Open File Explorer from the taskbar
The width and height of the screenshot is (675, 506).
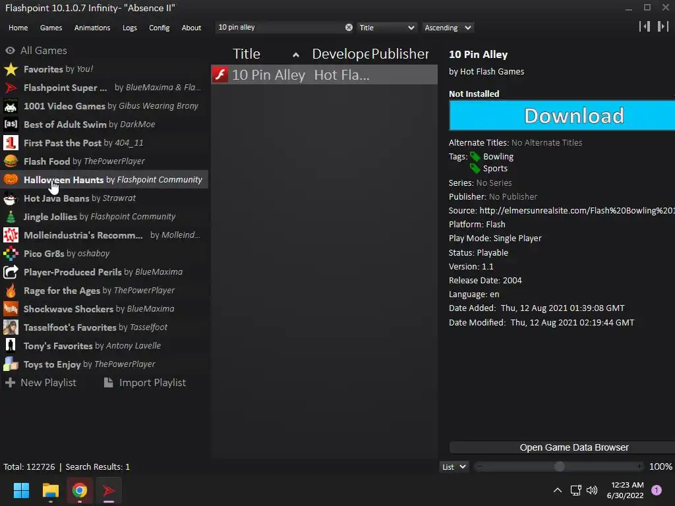50,490
